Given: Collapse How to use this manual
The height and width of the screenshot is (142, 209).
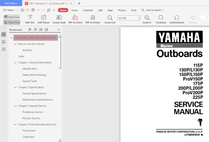Looking at the screenshot, I should coord(15,44).
